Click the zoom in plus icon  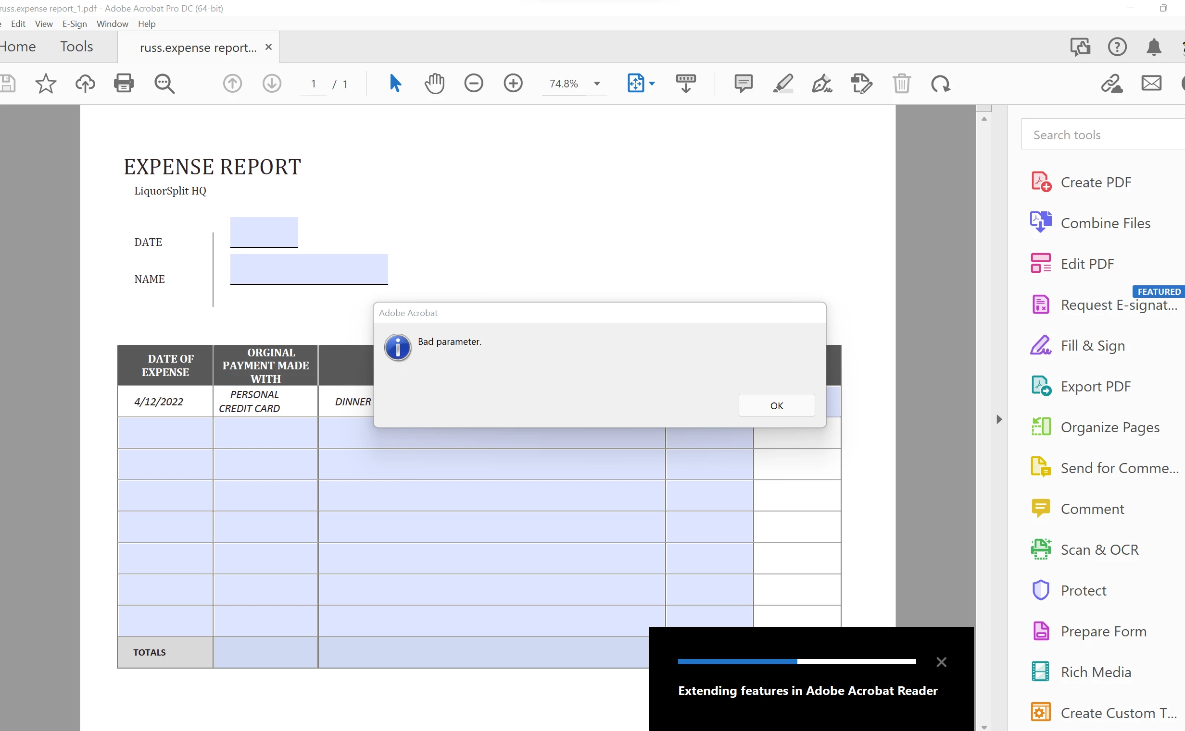(513, 84)
